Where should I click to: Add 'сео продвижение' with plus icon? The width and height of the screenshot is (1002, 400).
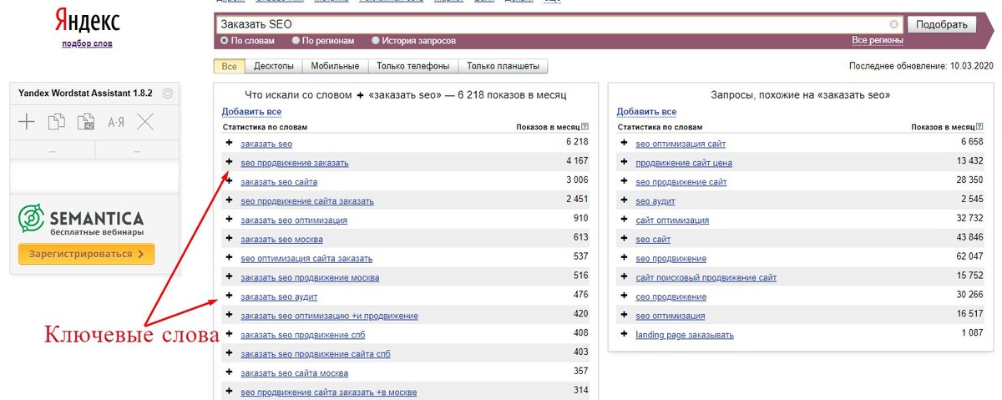click(x=624, y=296)
